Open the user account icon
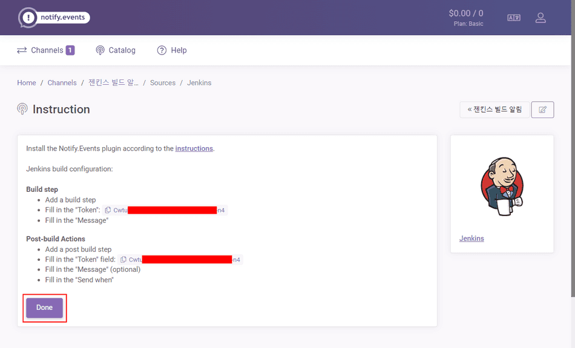This screenshot has width=575, height=348. [x=540, y=18]
